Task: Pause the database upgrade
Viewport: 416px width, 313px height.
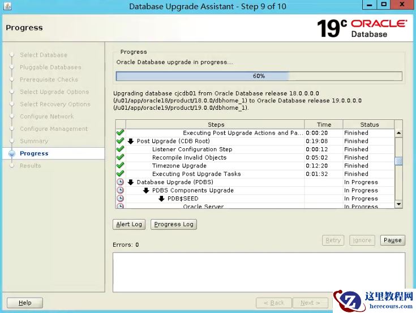Action: (x=392, y=240)
